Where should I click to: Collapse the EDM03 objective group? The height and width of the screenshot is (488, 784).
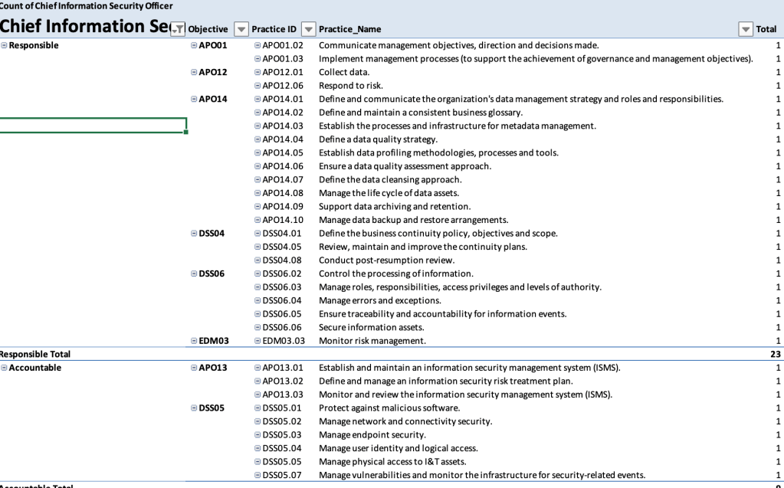(x=193, y=341)
